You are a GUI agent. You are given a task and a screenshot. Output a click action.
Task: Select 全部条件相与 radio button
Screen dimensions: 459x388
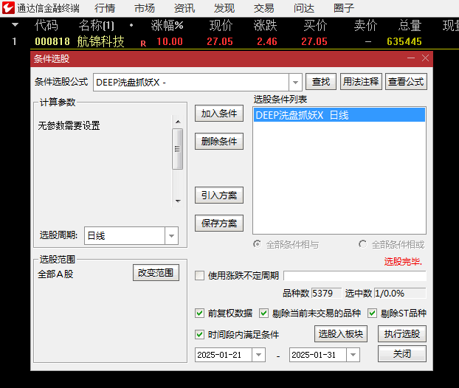tap(258, 243)
